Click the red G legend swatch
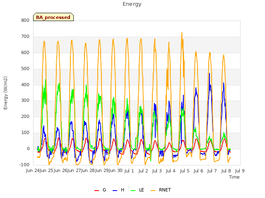Image resolution: width=265 pixels, height=198 pixels. point(96,190)
